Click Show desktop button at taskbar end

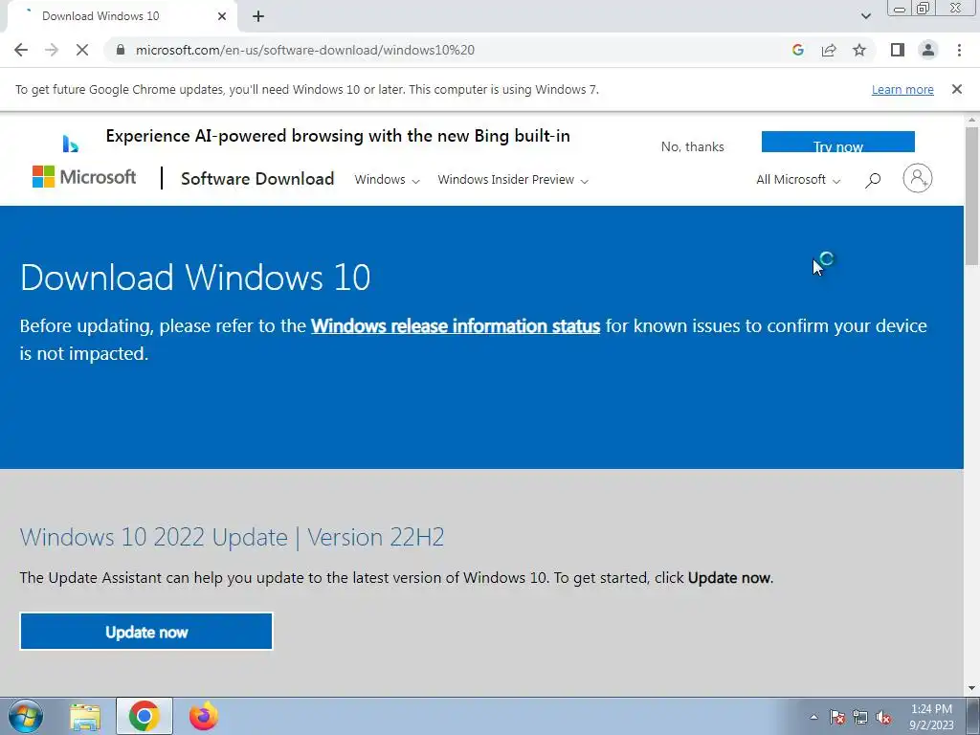pos(973,716)
